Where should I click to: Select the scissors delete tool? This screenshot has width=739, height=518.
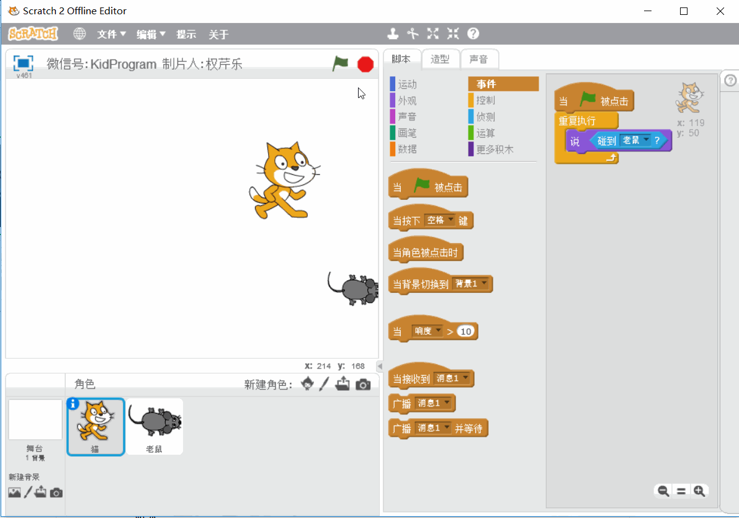[x=413, y=33]
